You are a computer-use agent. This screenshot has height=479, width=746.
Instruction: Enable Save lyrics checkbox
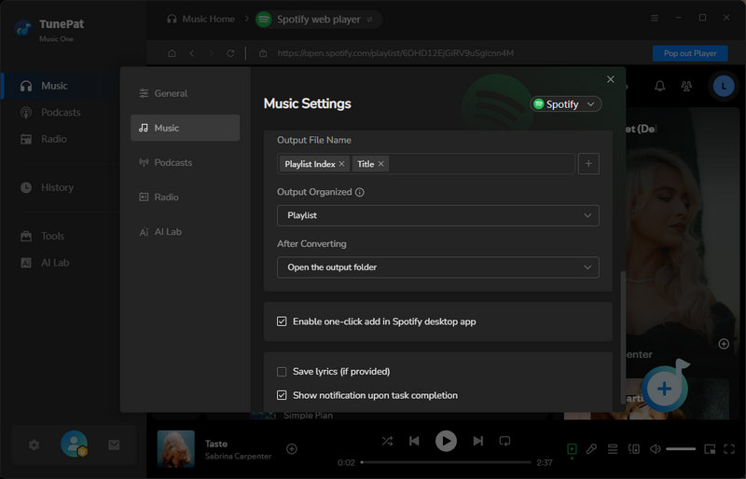click(282, 372)
